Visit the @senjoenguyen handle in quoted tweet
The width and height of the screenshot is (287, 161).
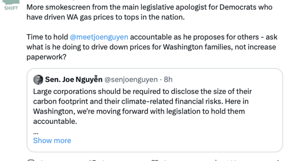(131, 80)
